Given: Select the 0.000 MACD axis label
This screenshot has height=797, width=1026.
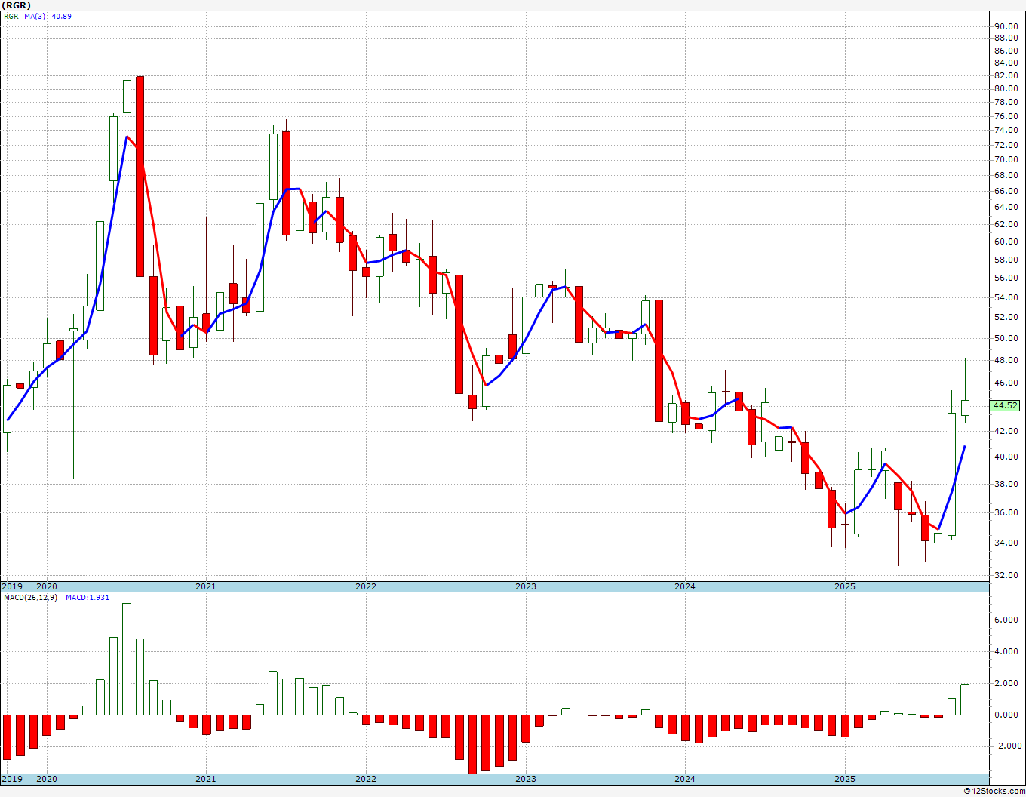Looking at the screenshot, I should 1006,715.
